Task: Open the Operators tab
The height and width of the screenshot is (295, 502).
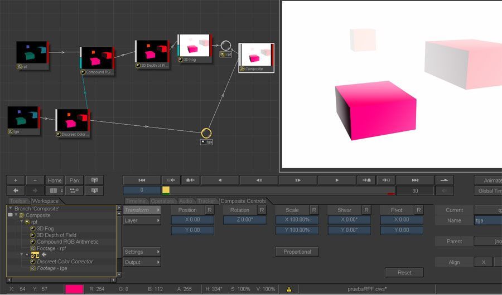Action: point(162,201)
